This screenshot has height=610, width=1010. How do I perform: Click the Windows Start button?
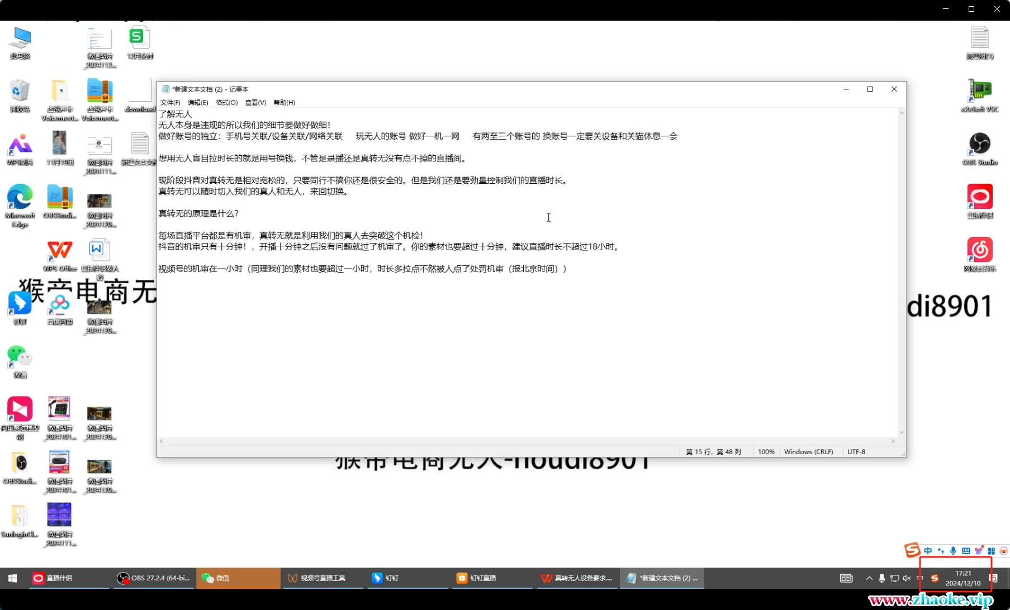tap(12, 578)
